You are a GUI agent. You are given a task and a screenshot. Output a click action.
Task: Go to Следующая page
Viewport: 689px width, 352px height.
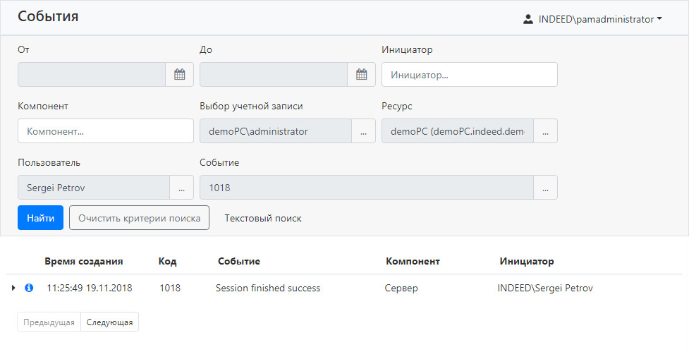click(109, 322)
